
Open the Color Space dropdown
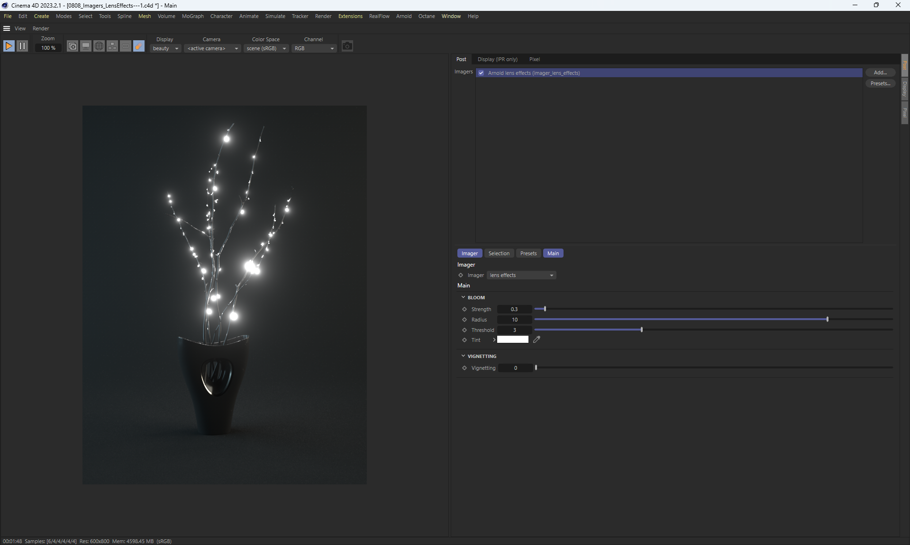pos(266,48)
